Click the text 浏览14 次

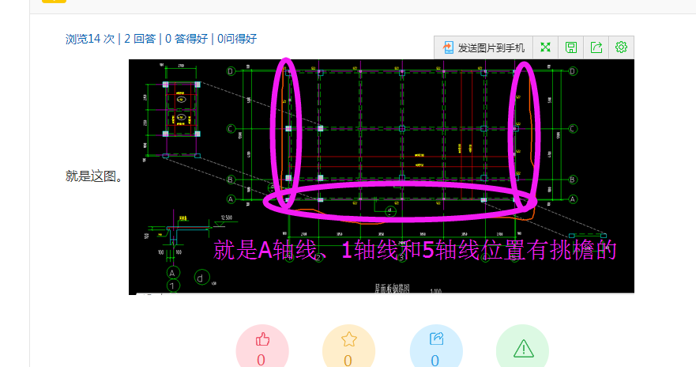point(90,39)
